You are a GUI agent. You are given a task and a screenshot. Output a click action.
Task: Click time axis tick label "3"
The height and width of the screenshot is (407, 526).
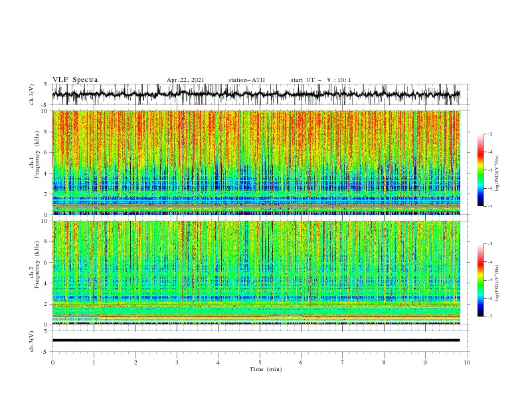pyautogui.click(x=177, y=362)
